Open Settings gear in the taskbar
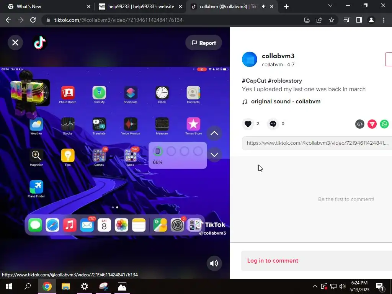The width and height of the screenshot is (392, 294). click(85, 286)
